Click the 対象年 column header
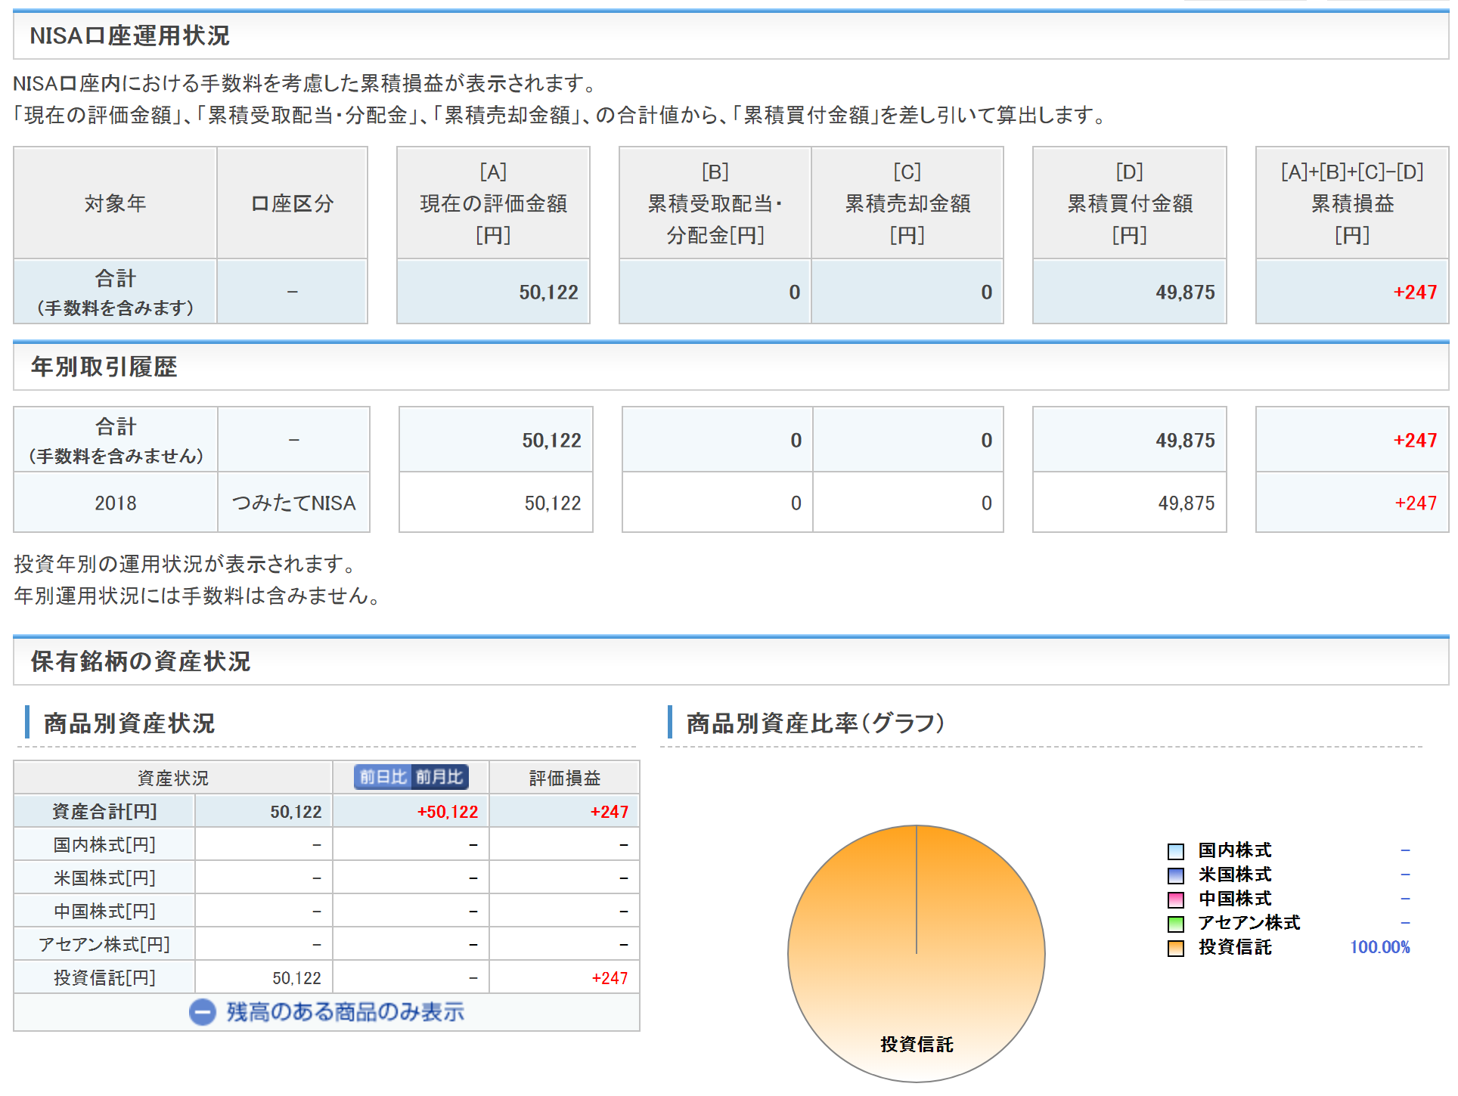The width and height of the screenshot is (1458, 1096). [115, 203]
